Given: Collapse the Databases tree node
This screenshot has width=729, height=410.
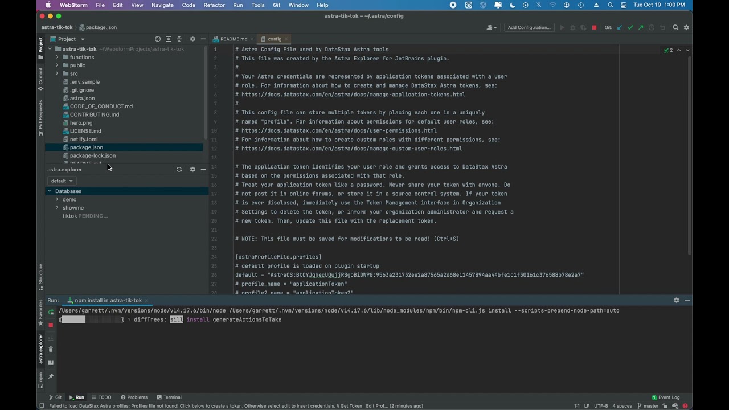Looking at the screenshot, I should tap(50, 191).
